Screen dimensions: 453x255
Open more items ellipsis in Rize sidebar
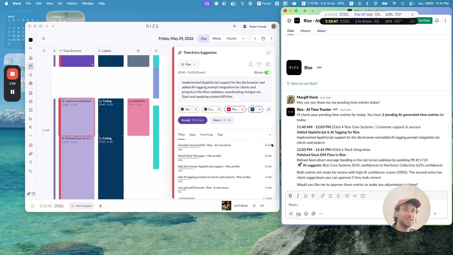[x=31, y=136]
